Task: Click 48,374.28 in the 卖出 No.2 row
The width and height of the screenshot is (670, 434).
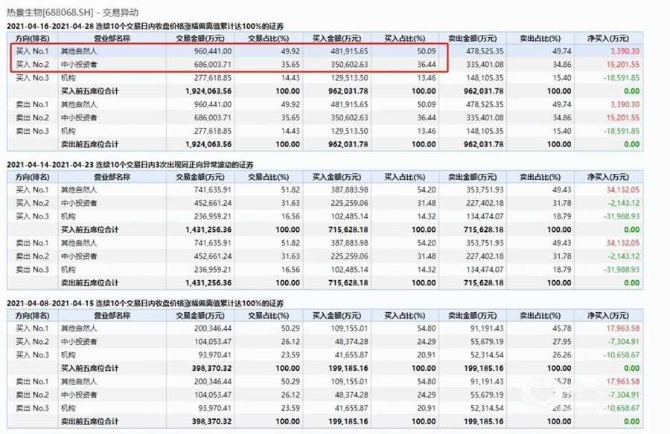Action: tap(351, 395)
